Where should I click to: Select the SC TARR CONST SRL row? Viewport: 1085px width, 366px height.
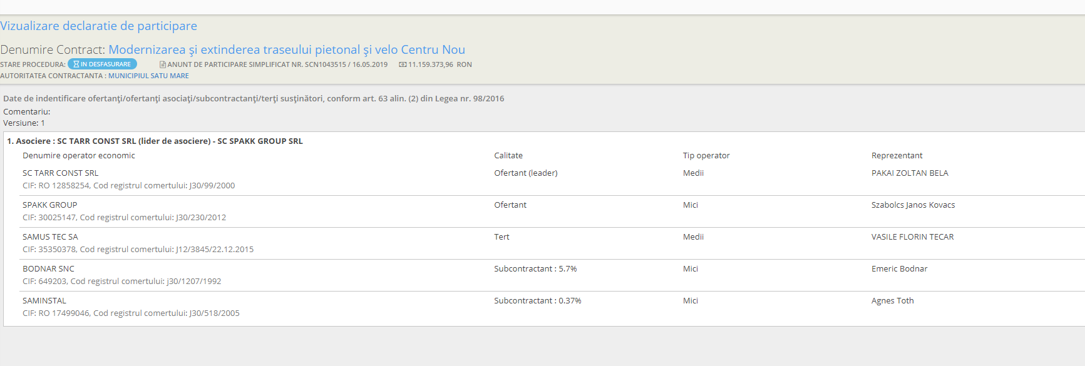(60, 173)
